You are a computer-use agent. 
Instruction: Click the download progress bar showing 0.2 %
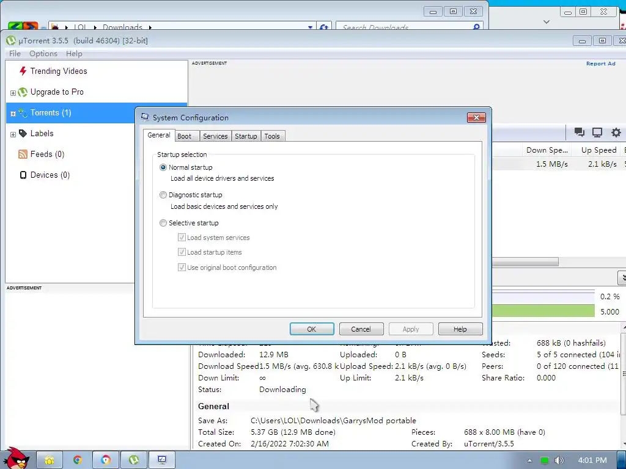[543, 297]
